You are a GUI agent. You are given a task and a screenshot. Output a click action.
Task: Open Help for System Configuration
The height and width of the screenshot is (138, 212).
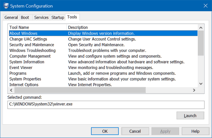tap(196, 131)
